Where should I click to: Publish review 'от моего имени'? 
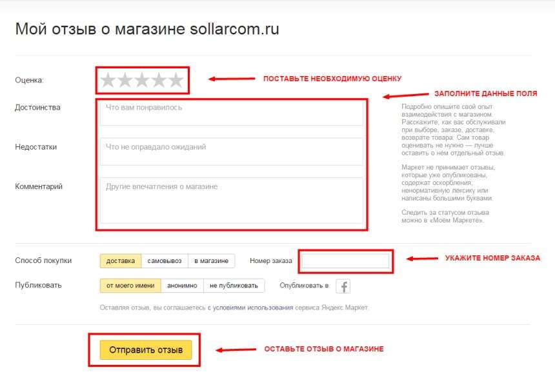pyautogui.click(x=130, y=286)
